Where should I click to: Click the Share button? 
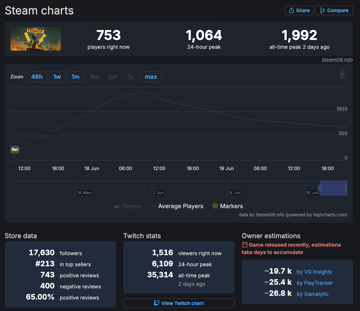(299, 10)
